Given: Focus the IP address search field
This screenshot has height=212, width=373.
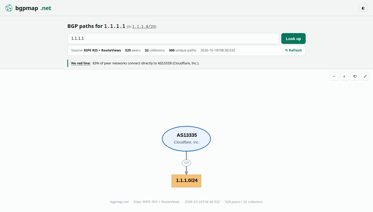Looking at the screenshot, I should click(173, 39).
